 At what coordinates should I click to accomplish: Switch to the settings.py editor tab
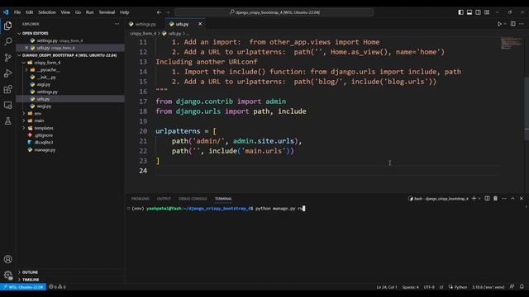pos(145,24)
